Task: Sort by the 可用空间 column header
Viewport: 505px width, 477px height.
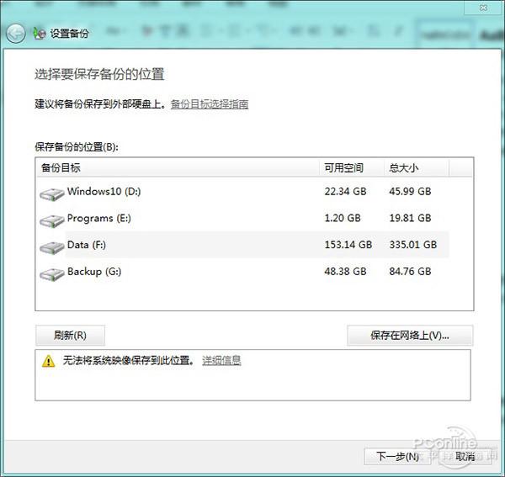Action: pyautogui.click(x=352, y=167)
